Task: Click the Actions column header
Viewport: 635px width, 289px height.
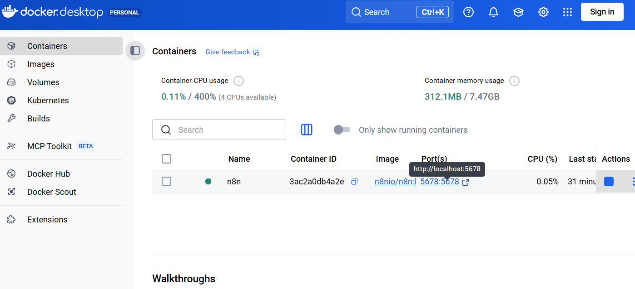Action: (x=615, y=159)
